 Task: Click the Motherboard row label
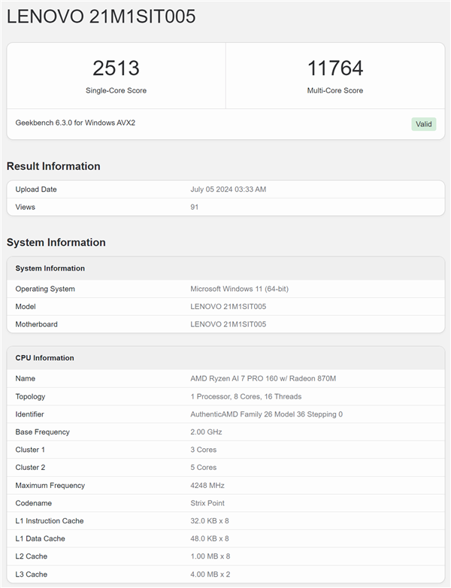pos(36,324)
